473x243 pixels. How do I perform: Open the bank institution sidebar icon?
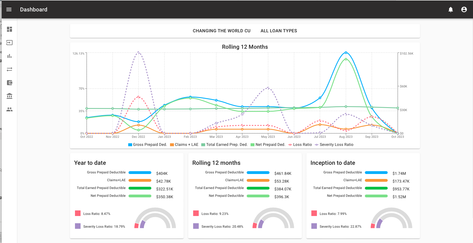coord(9,96)
